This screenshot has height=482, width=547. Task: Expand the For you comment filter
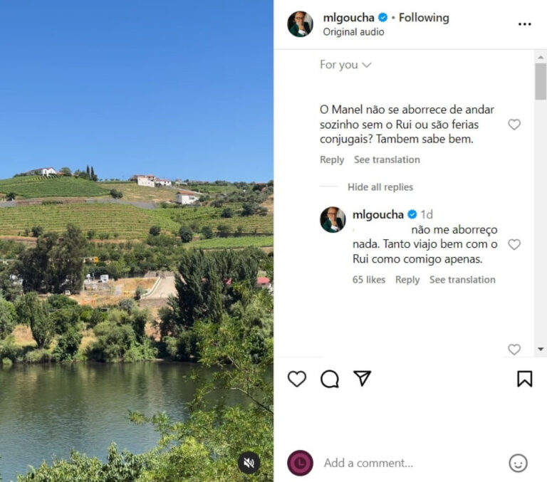(345, 65)
